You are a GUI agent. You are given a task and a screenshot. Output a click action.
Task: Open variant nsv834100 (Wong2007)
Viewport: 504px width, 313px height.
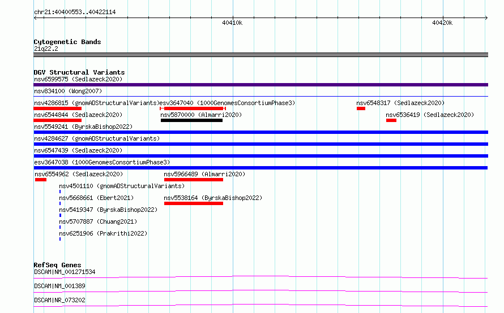[x=68, y=91]
